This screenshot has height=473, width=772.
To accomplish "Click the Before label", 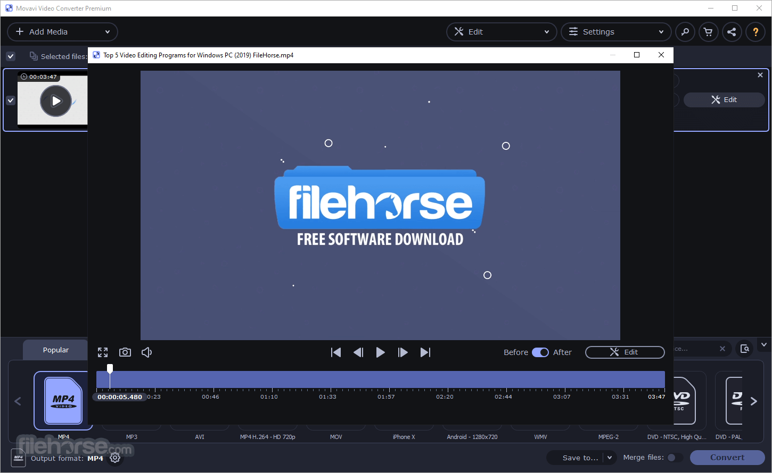I will 516,352.
